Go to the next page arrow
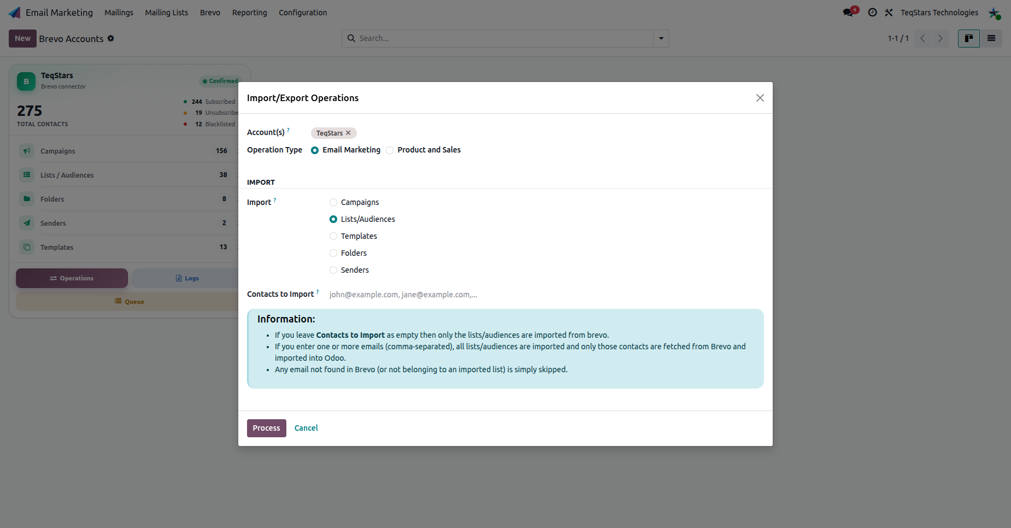1011x528 pixels. (941, 38)
